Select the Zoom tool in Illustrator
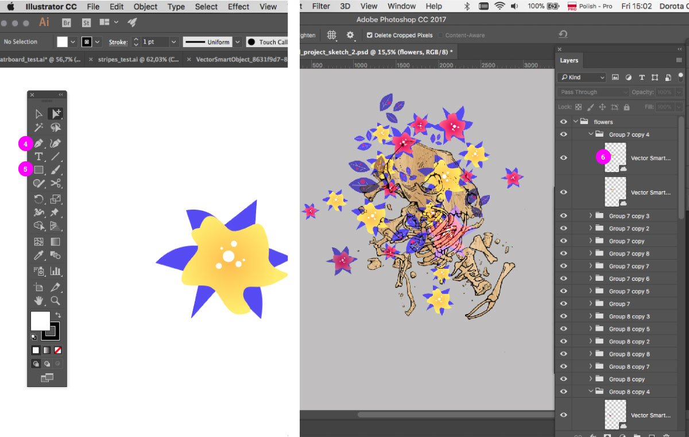The width and height of the screenshot is (689, 437). [x=55, y=300]
